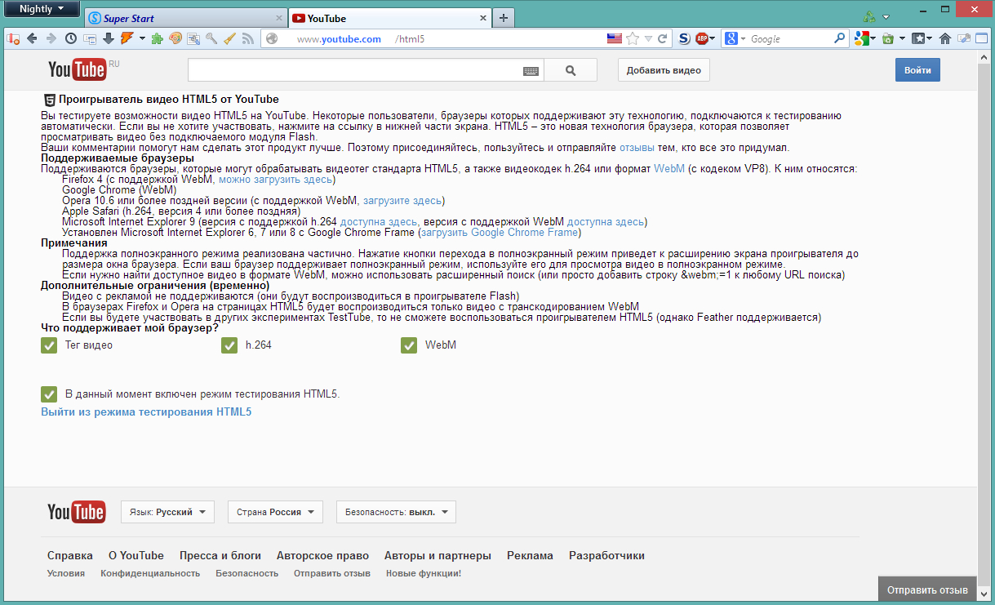Click the page-view icon after the clock
Screen dimensions: 995x605
click(x=90, y=38)
